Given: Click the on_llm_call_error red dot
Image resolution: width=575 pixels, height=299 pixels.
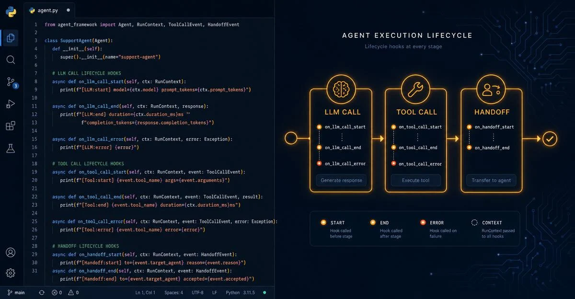Looking at the screenshot, I should pyautogui.click(x=319, y=163).
